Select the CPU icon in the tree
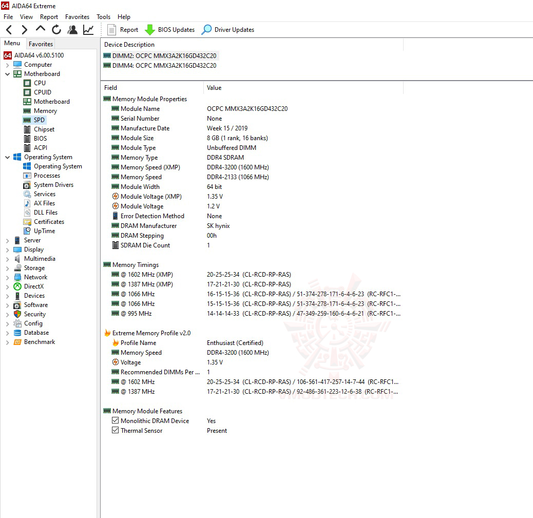The width and height of the screenshot is (533, 518). [27, 83]
